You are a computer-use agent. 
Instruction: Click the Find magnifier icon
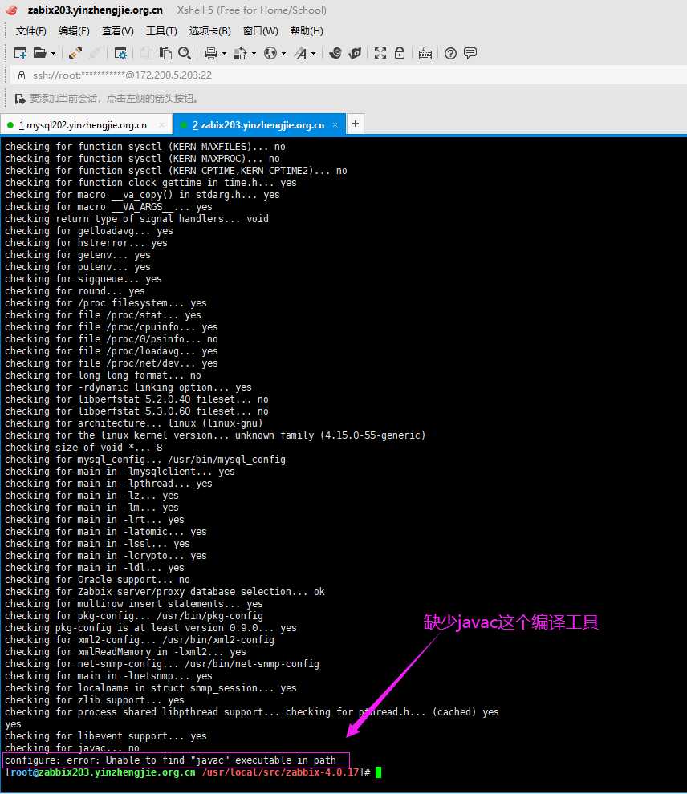pos(185,53)
